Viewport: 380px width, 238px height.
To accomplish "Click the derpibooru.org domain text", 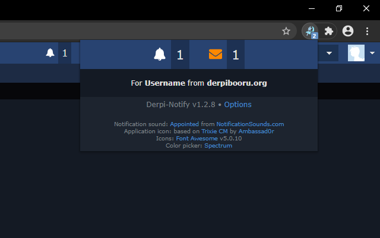I will point(237,83).
